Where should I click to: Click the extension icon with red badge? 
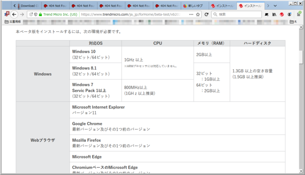7,14
